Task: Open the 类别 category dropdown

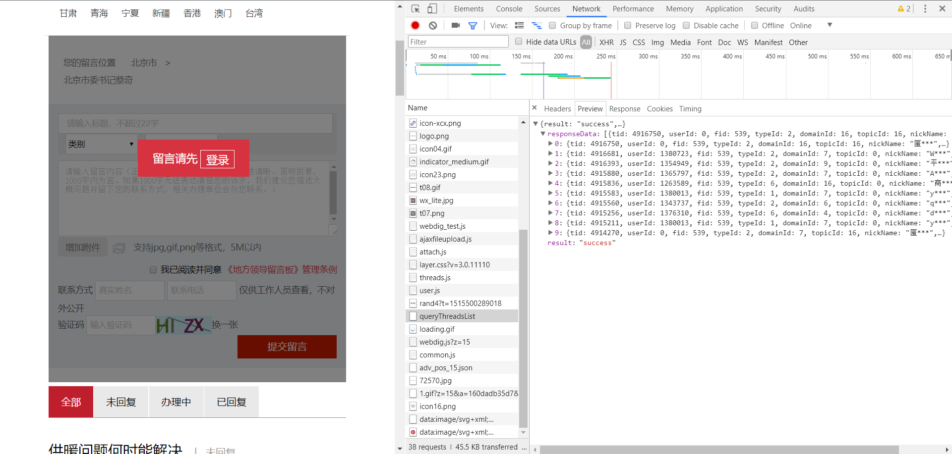Action: tap(101, 144)
